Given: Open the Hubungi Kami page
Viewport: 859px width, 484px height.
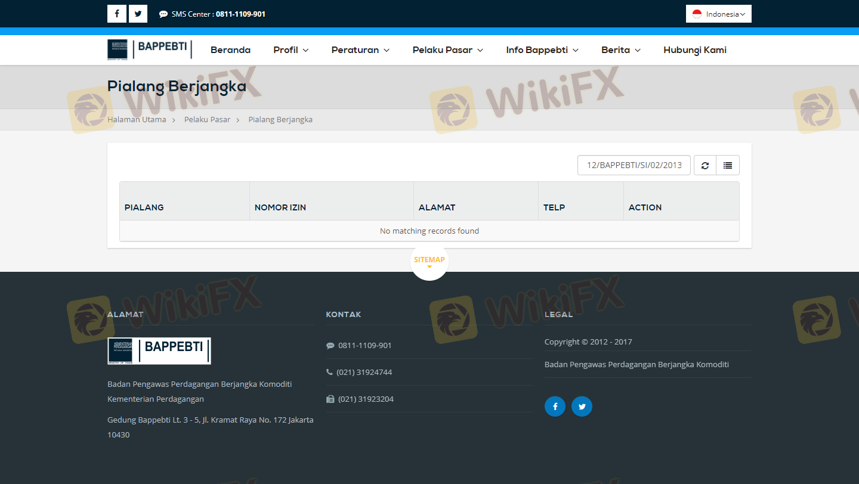Looking at the screenshot, I should (x=694, y=50).
